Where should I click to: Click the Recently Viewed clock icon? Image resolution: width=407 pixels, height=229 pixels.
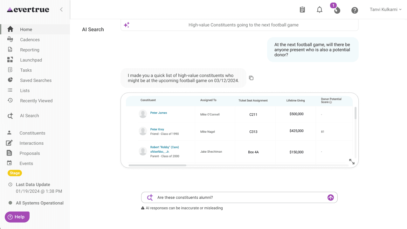click(x=10, y=100)
